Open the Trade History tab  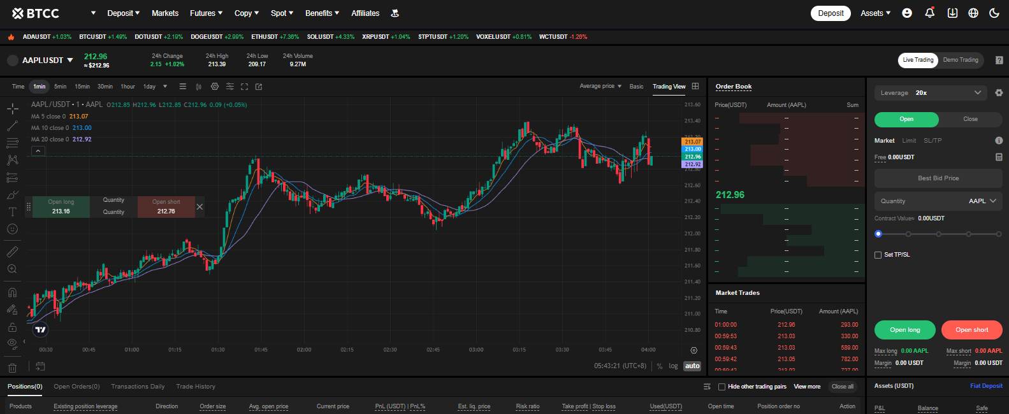196,387
